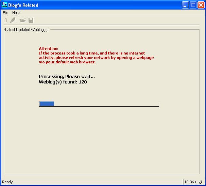The height and width of the screenshot is (186, 206).
Task: Click the 10:36 clock in status bar
Action: pyautogui.click(x=193, y=182)
